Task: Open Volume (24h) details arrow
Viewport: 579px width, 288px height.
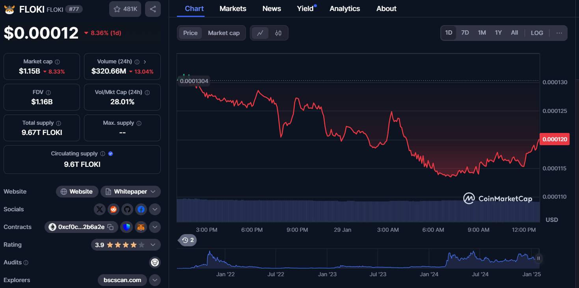Action: [x=145, y=62]
